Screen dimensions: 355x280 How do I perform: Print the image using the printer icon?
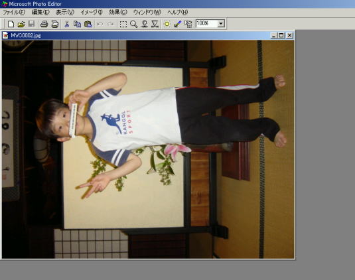click(x=44, y=24)
